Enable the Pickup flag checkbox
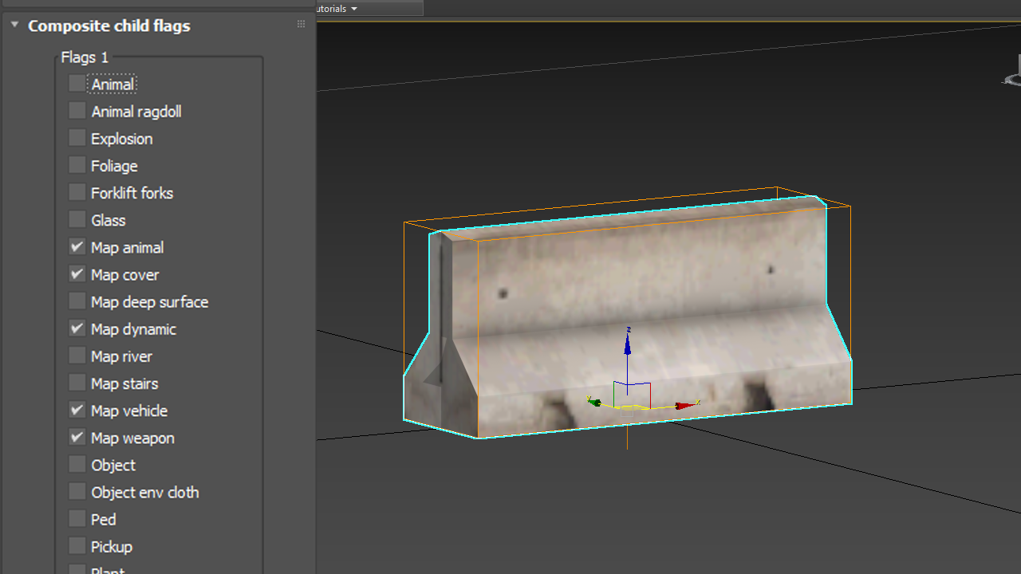The image size is (1021, 574). pos(77,545)
